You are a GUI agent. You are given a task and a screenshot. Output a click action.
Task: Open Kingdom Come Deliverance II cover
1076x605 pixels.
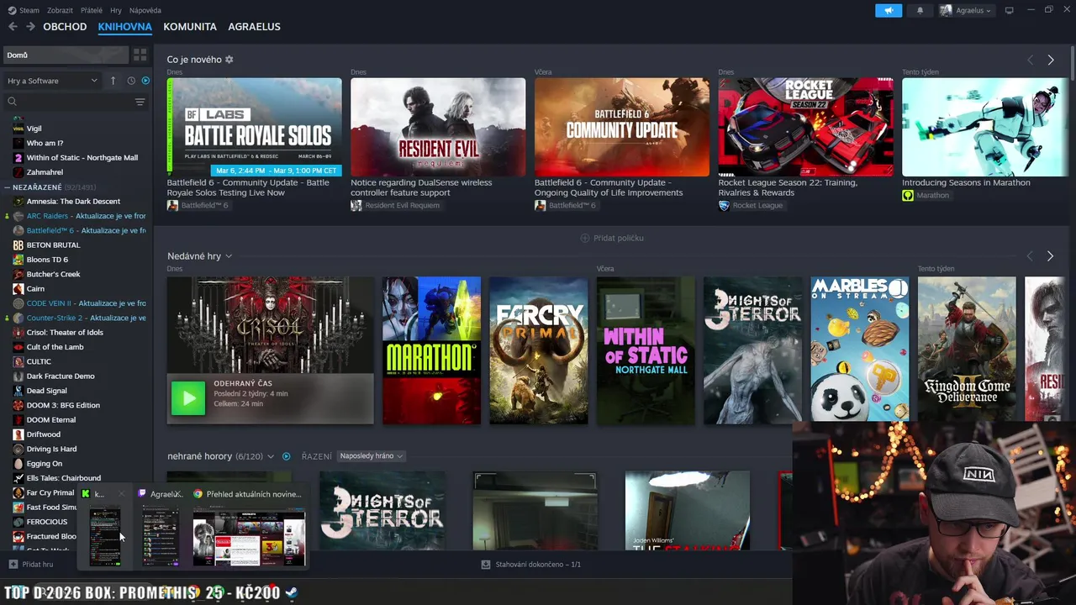[967, 350]
